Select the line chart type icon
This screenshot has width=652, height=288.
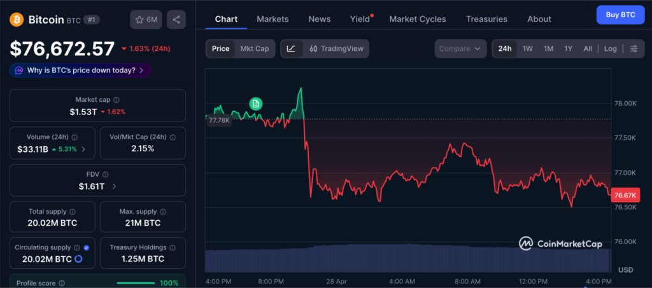click(291, 49)
